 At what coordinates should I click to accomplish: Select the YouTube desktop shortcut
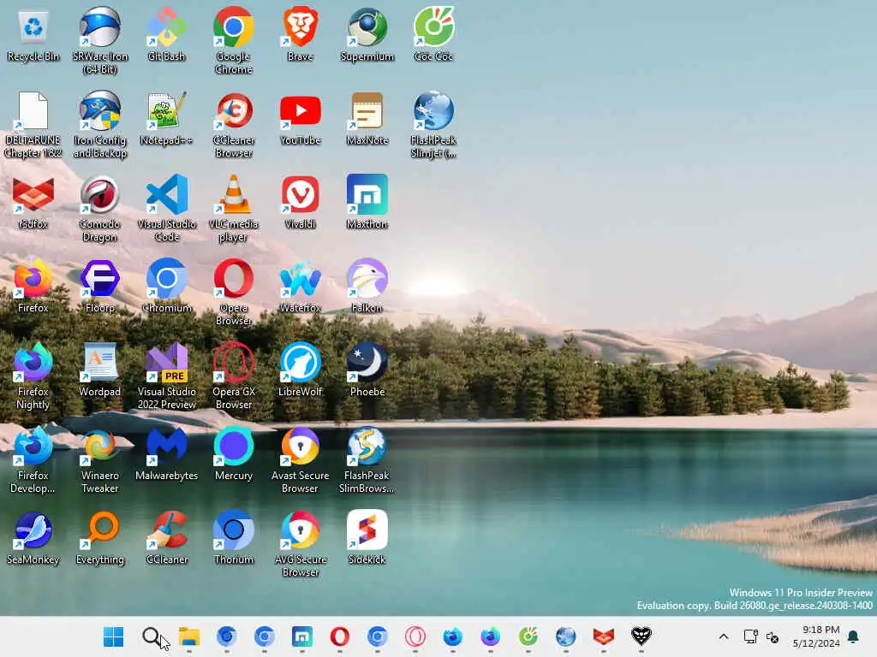(x=301, y=118)
